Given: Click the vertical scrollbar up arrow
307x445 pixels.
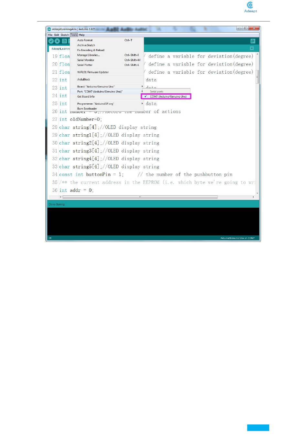Looking at the screenshot, I should click(257, 54).
